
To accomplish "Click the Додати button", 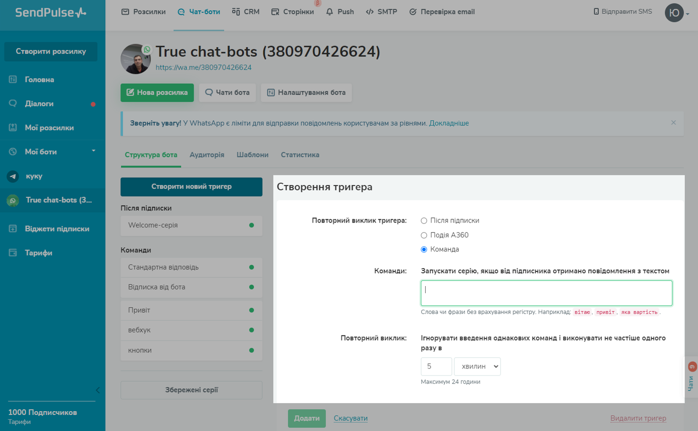I will tap(307, 418).
